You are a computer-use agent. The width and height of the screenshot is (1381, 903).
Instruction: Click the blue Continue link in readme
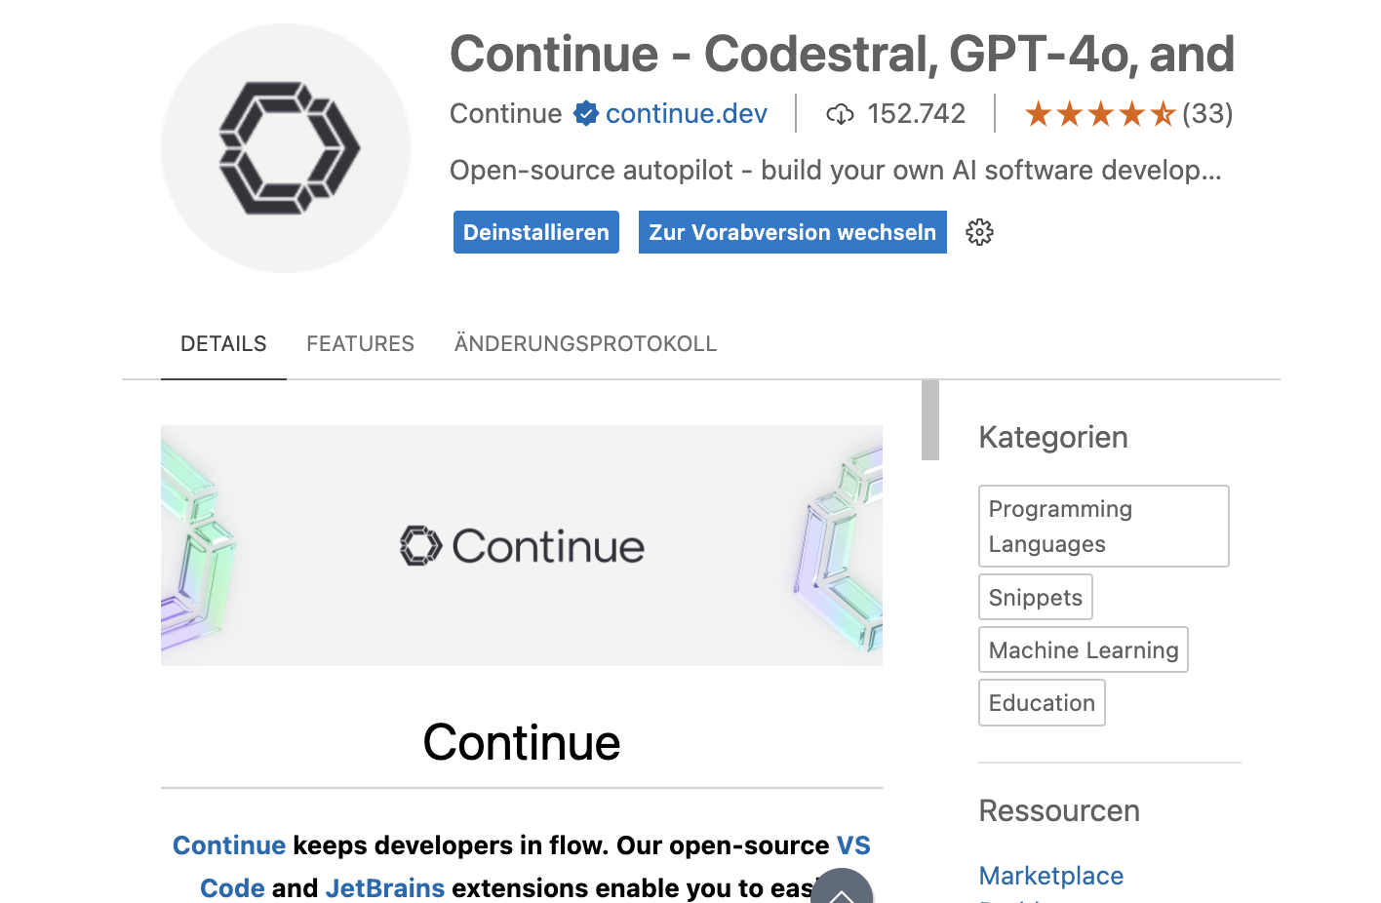(x=229, y=845)
